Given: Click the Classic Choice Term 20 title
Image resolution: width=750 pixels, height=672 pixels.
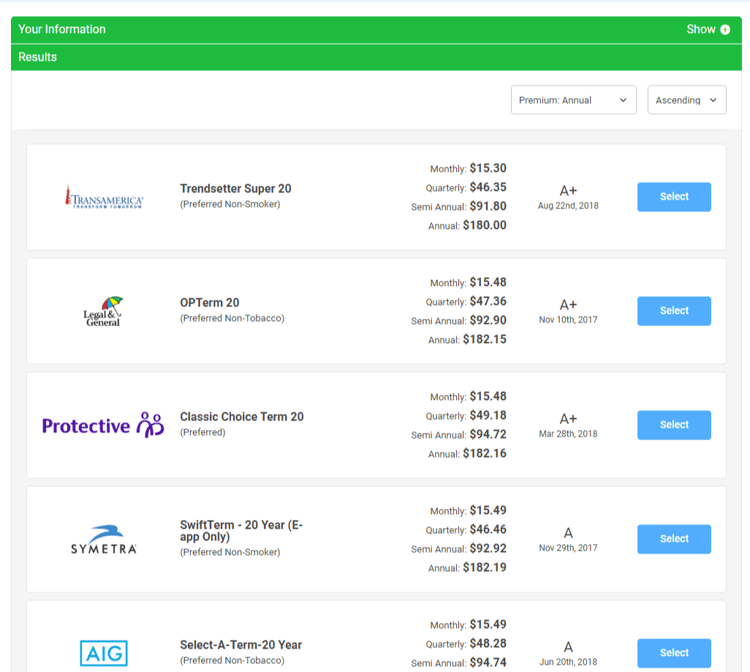Looking at the screenshot, I should coord(241,416).
